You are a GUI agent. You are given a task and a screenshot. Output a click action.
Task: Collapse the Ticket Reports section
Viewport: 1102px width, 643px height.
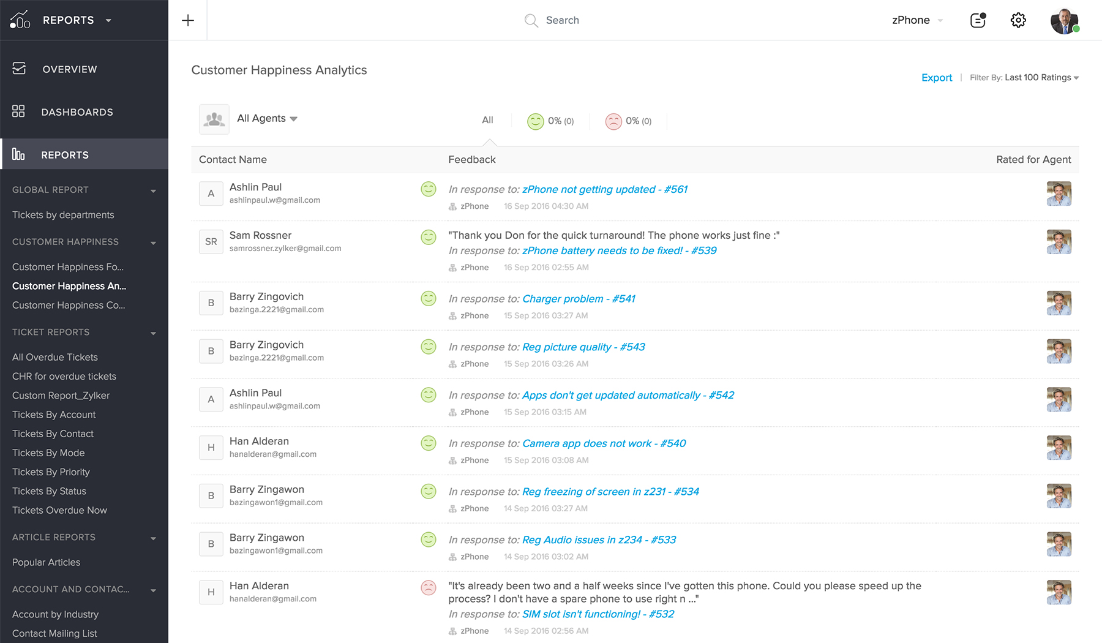pos(153,333)
